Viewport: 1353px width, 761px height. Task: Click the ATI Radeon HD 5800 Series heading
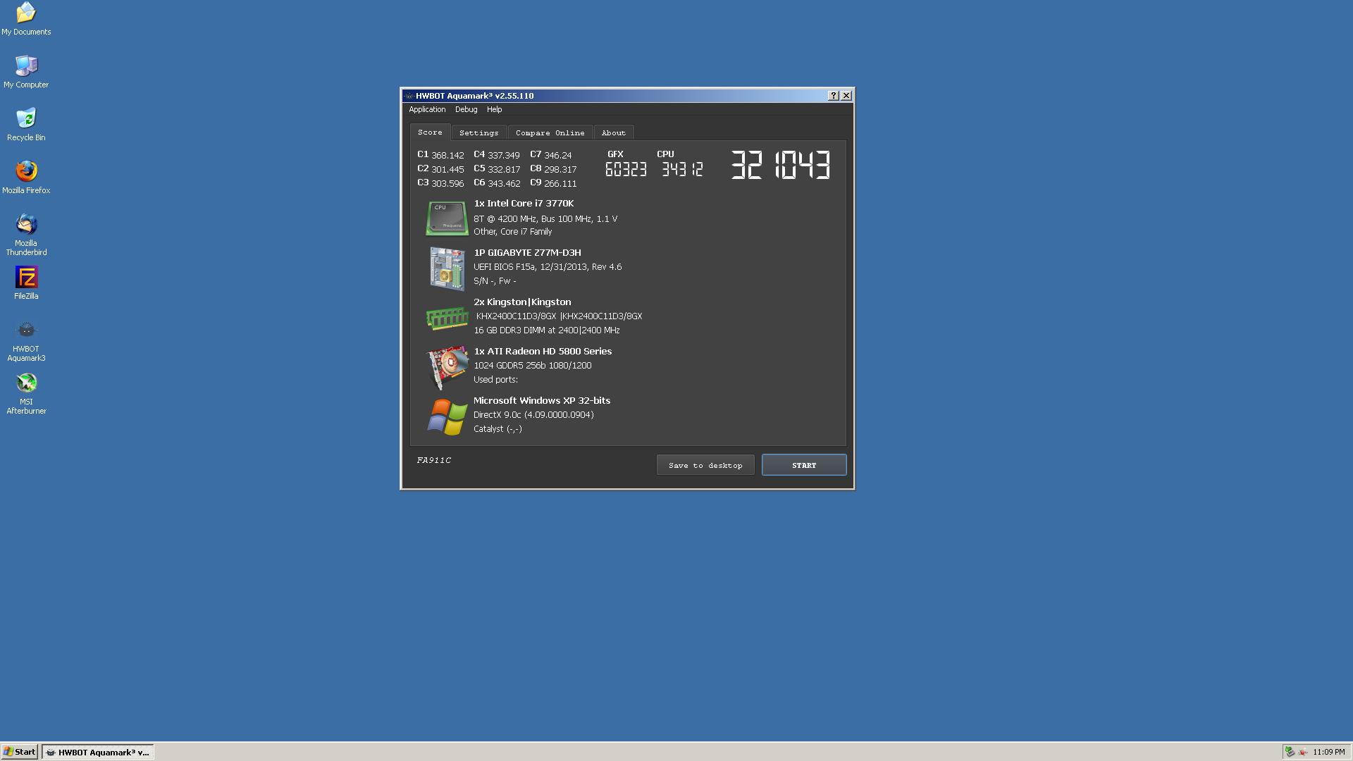coord(543,351)
